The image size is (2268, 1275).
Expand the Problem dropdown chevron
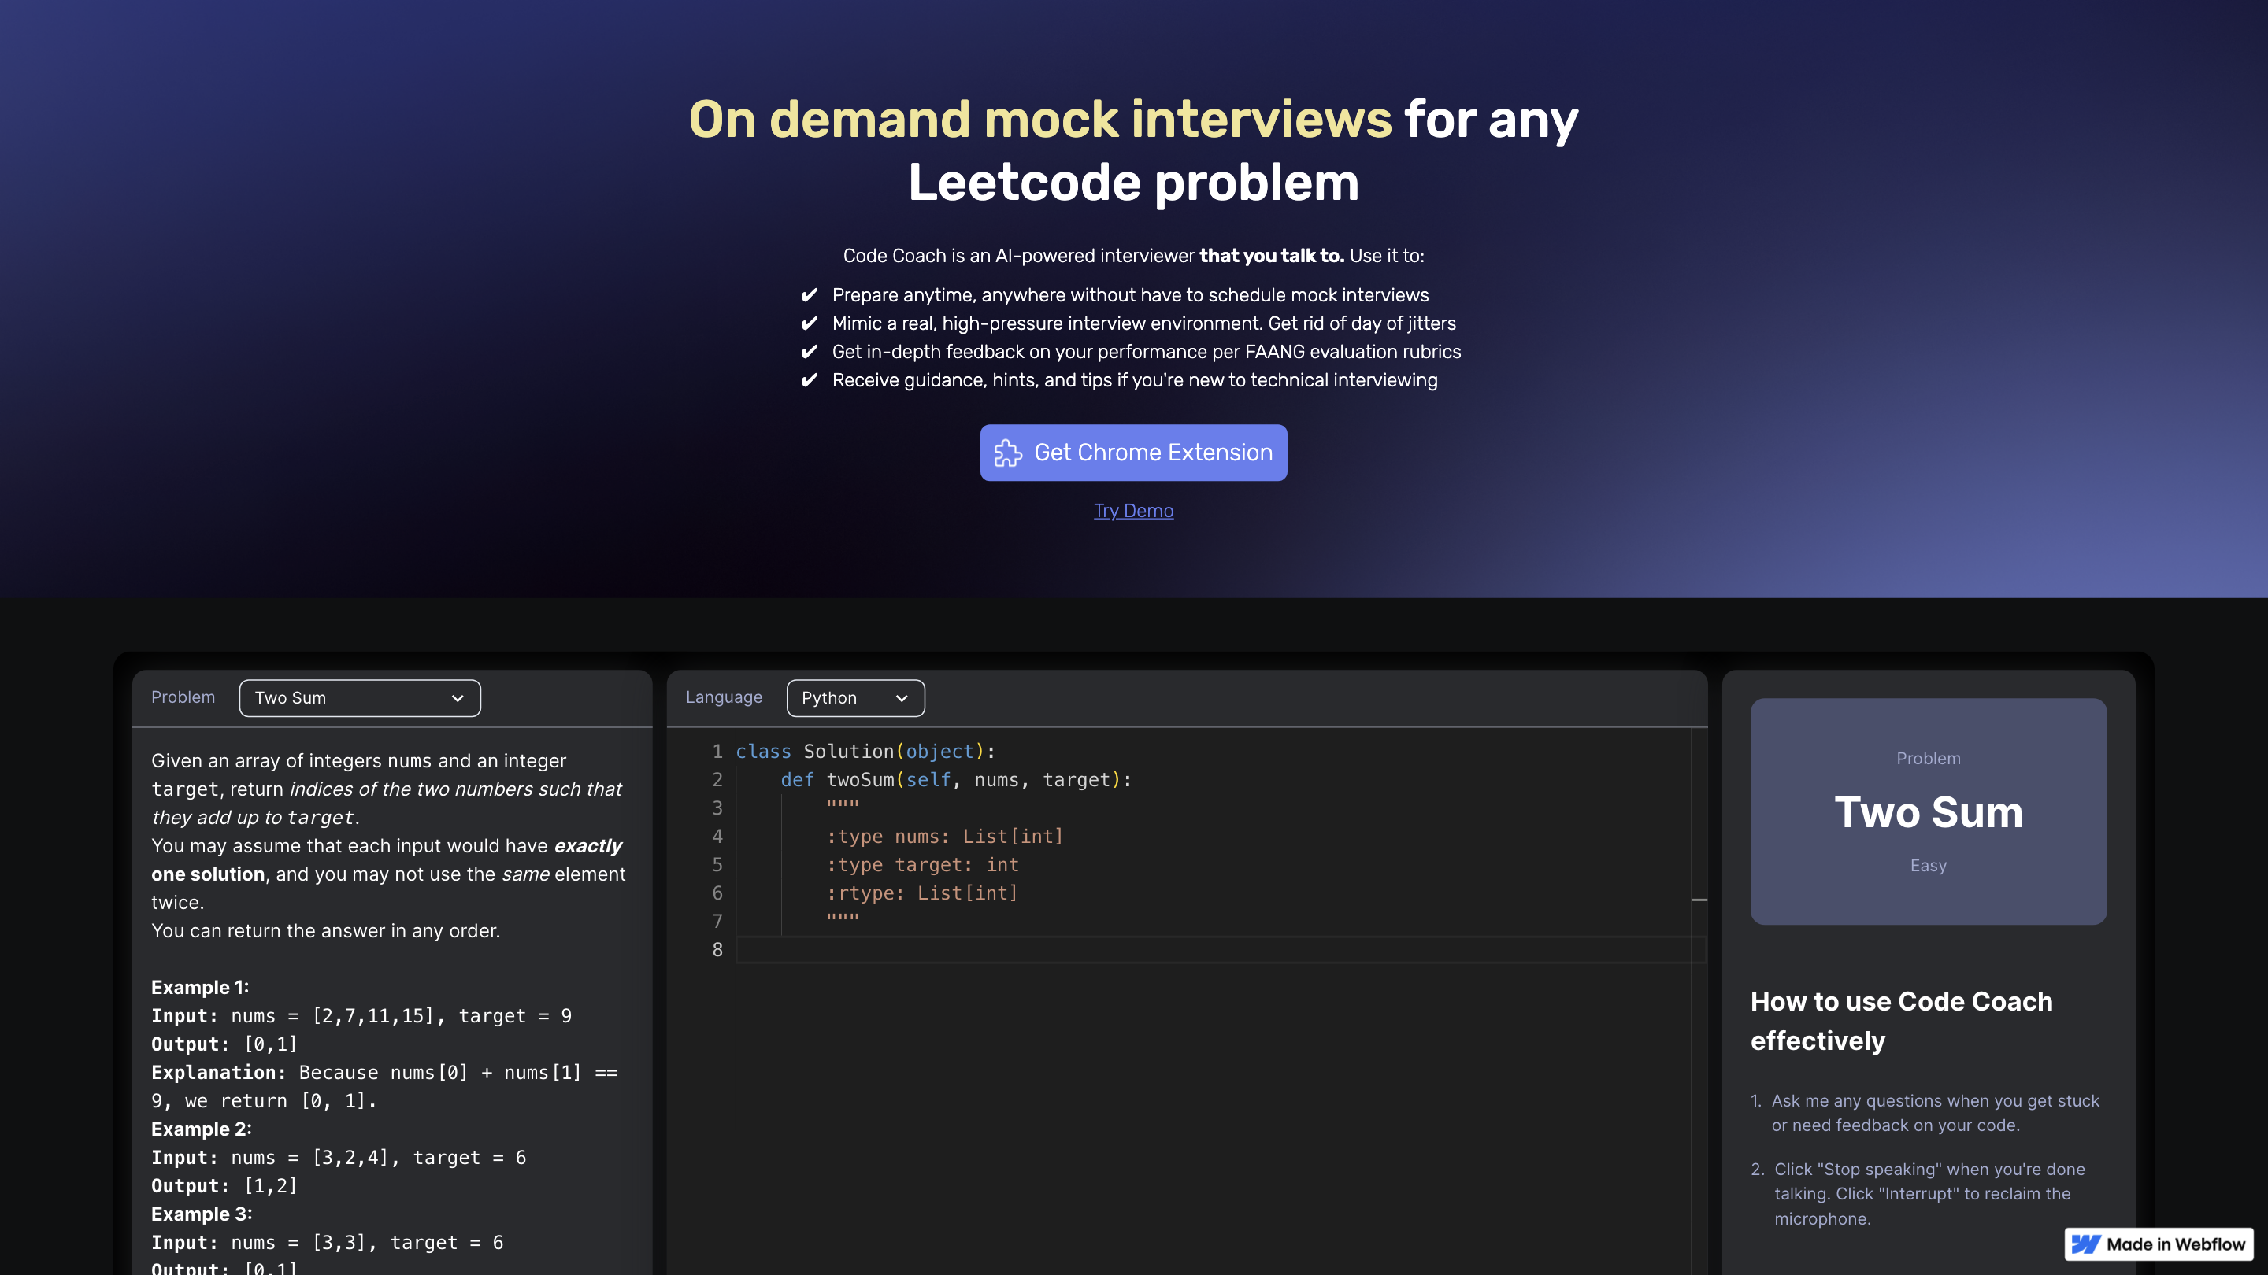click(x=458, y=698)
